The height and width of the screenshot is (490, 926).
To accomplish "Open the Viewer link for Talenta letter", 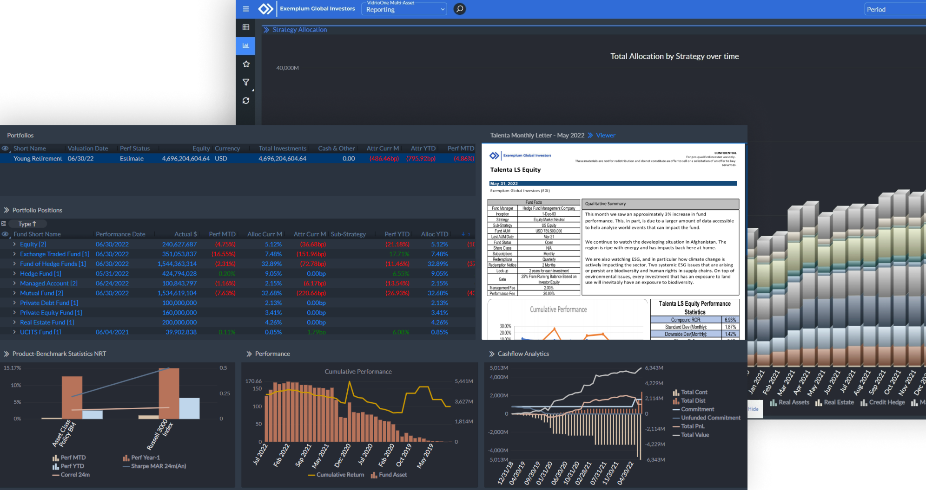I will click(x=606, y=135).
